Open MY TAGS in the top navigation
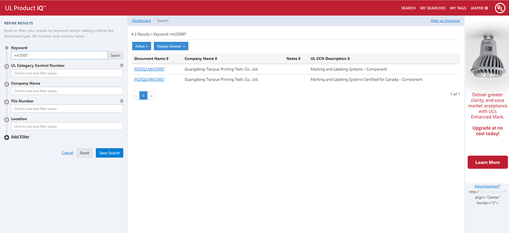509x233 pixels. coord(458,8)
